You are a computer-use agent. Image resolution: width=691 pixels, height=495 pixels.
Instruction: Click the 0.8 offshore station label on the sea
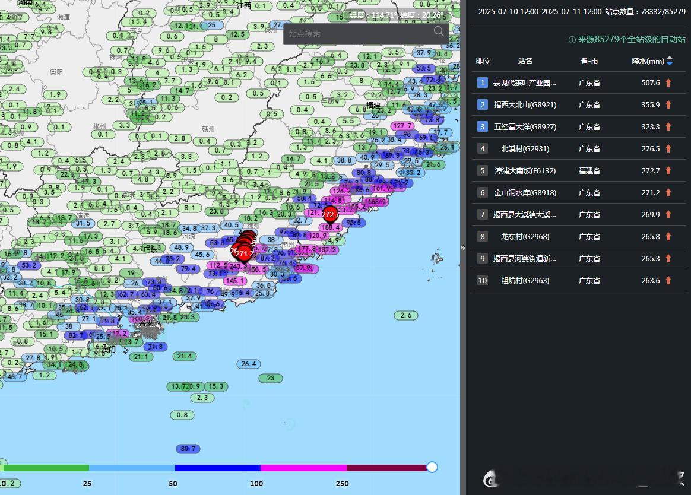pos(182,415)
